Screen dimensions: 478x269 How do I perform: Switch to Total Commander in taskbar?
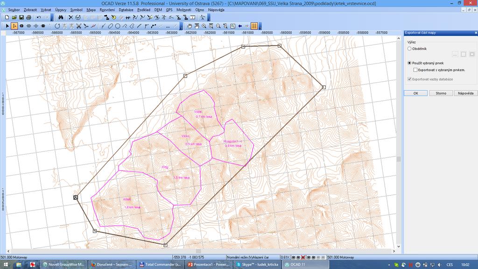(x=160, y=264)
